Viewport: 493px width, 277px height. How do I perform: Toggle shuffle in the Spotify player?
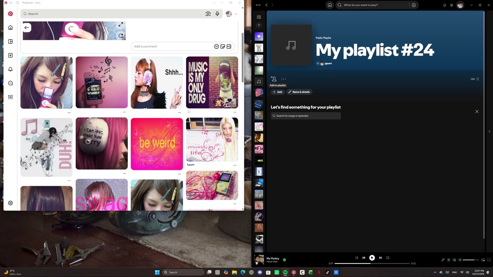[x=356, y=258]
